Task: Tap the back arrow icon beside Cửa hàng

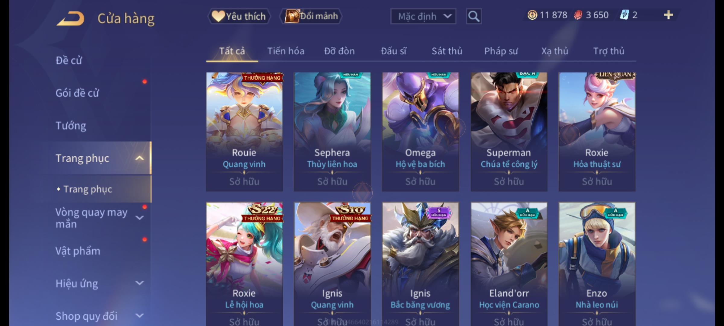Action: (x=70, y=18)
